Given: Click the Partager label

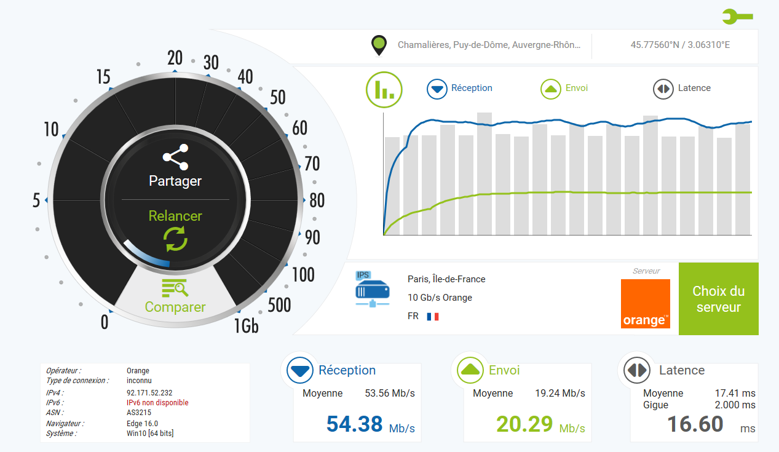Looking at the screenshot, I should (x=175, y=181).
